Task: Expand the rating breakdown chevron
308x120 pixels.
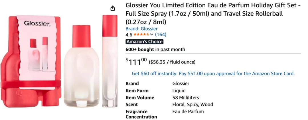Action: [x=152, y=35]
